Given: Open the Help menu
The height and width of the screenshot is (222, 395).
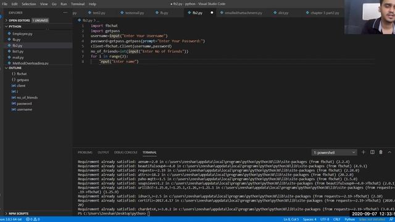Looking at the screenshot, I should (x=93, y=4).
